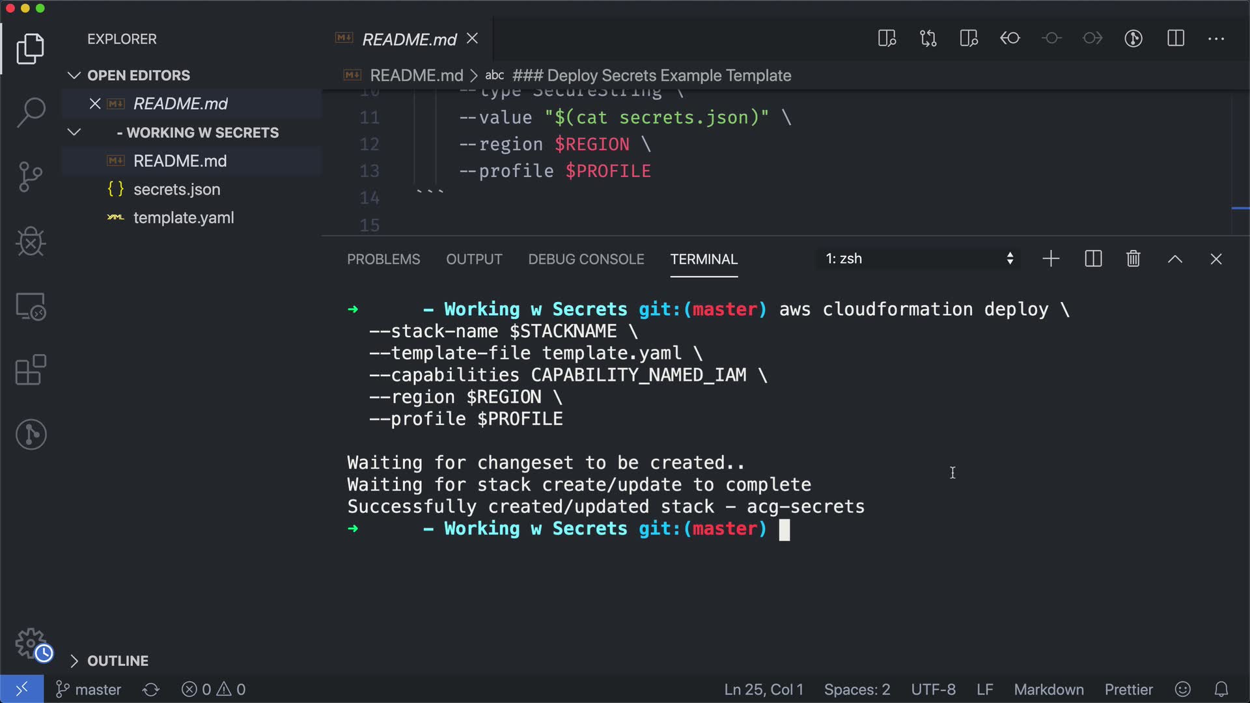This screenshot has width=1250, height=703.
Task: Open Remote Explorer in activity bar
Action: click(x=31, y=306)
